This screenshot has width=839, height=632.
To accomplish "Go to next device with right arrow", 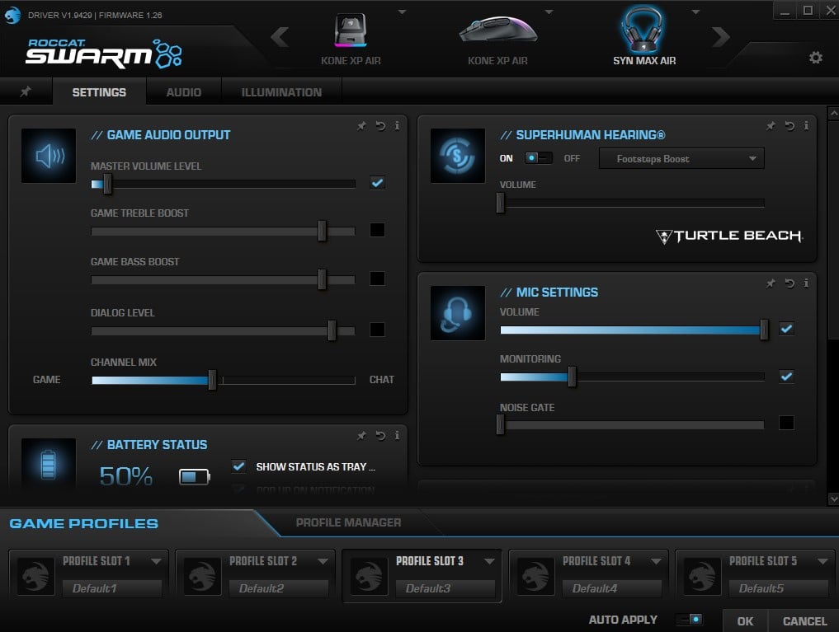I will [x=721, y=37].
